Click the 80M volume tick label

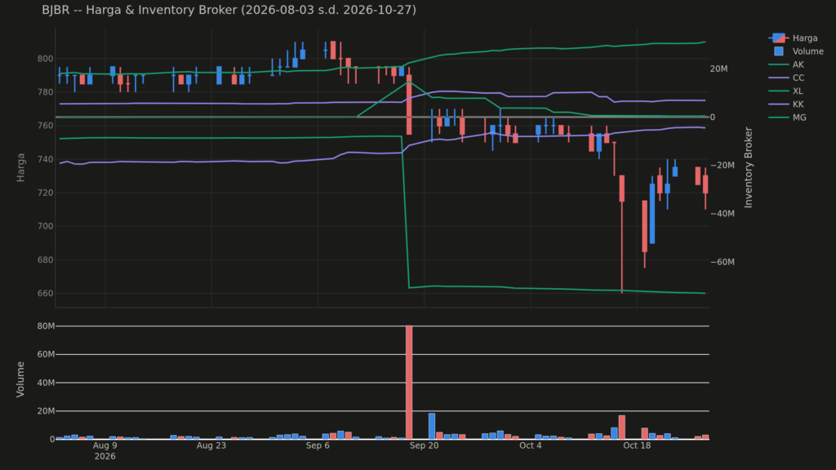tap(46, 326)
